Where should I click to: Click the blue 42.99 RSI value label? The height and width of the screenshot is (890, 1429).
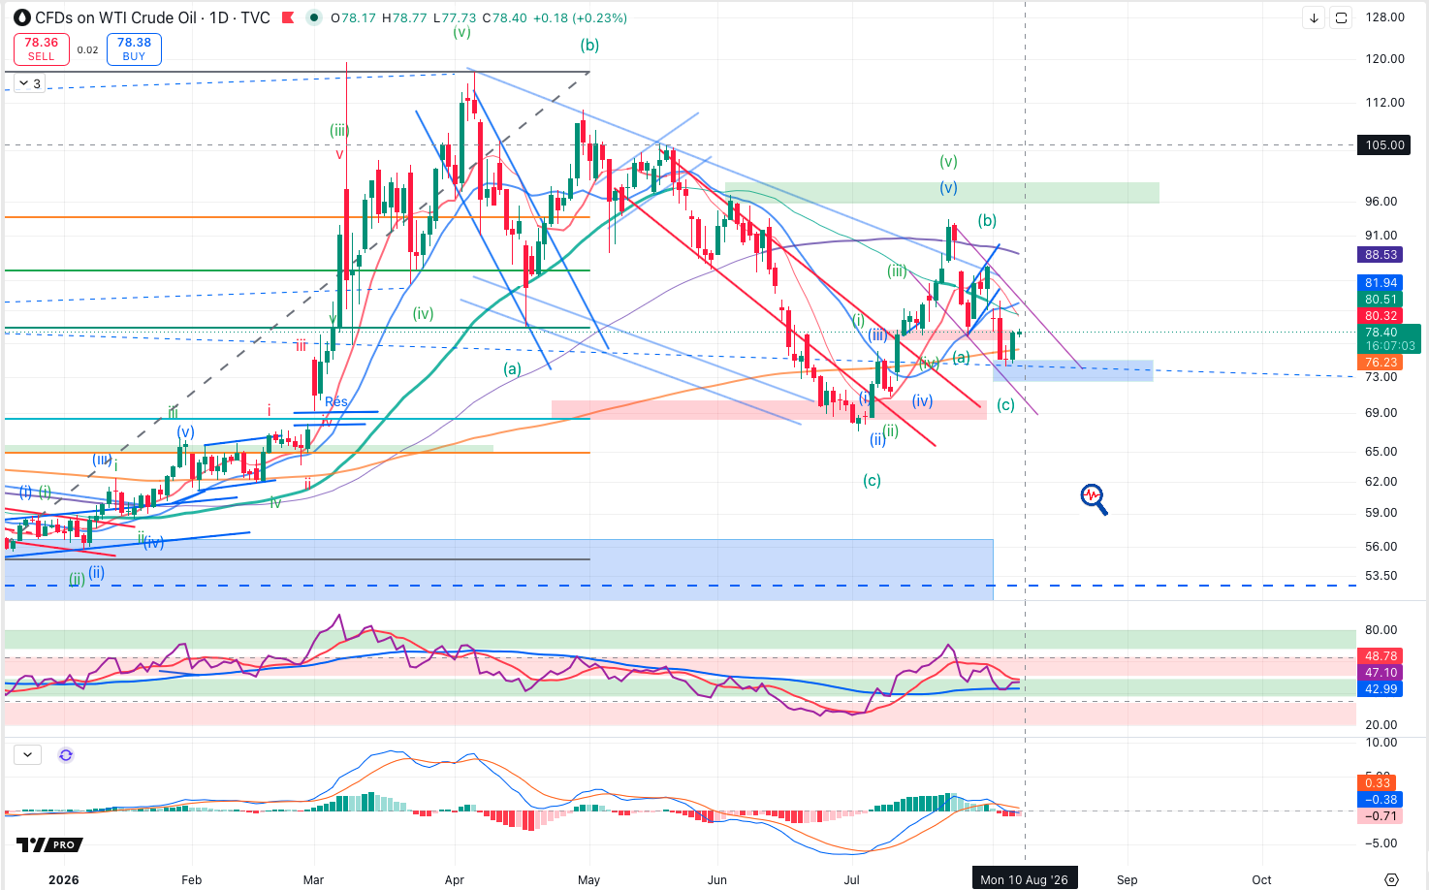click(x=1381, y=688)
